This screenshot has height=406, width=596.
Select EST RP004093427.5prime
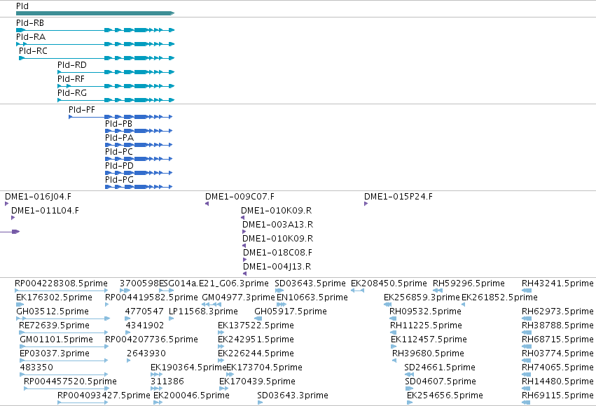[83, 402]
